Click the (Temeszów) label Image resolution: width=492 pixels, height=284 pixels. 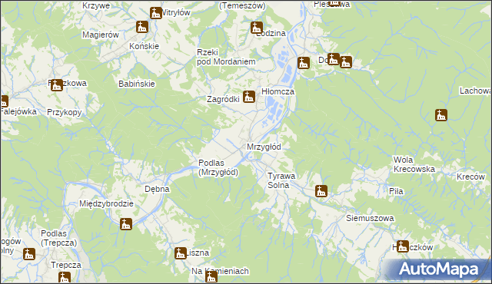point(242,6)
